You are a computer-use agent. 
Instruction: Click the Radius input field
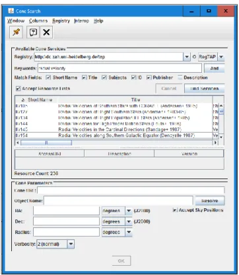66,232
